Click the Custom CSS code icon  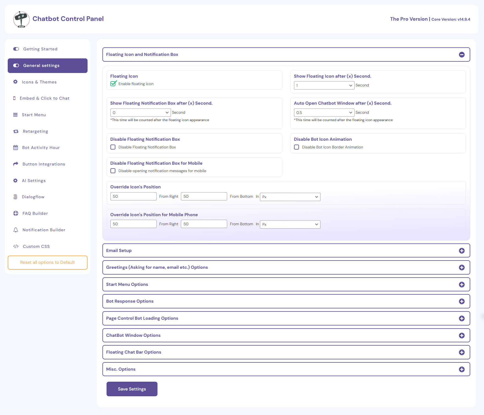pyautogui.click(x=16, y=246)
